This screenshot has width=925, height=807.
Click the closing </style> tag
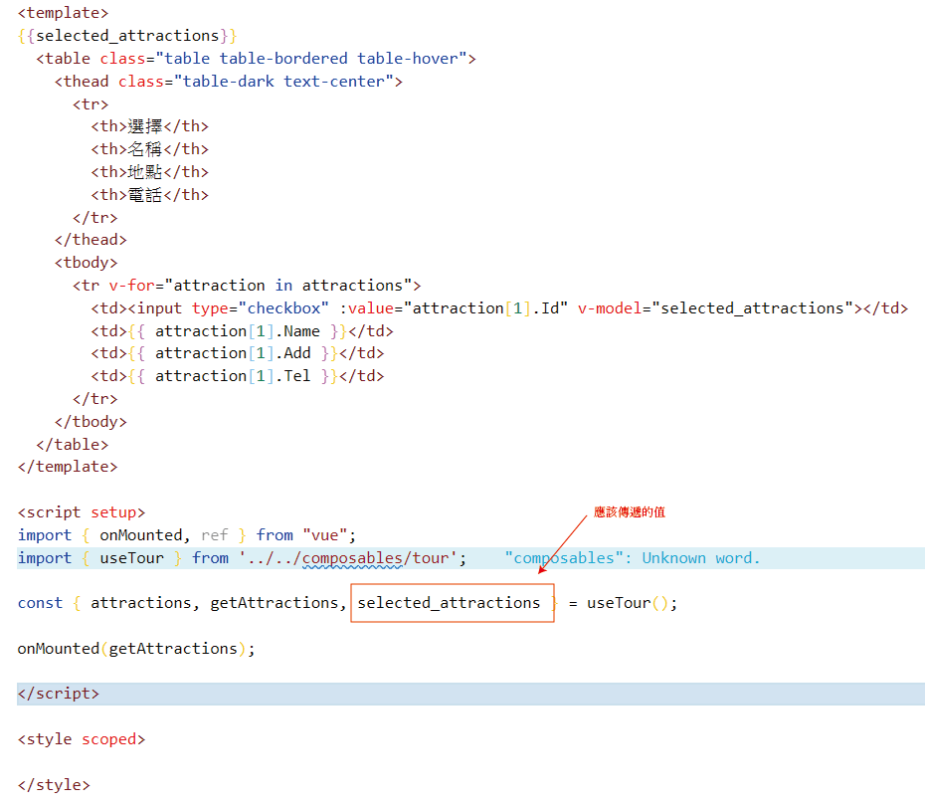click(x=54, y=785)
